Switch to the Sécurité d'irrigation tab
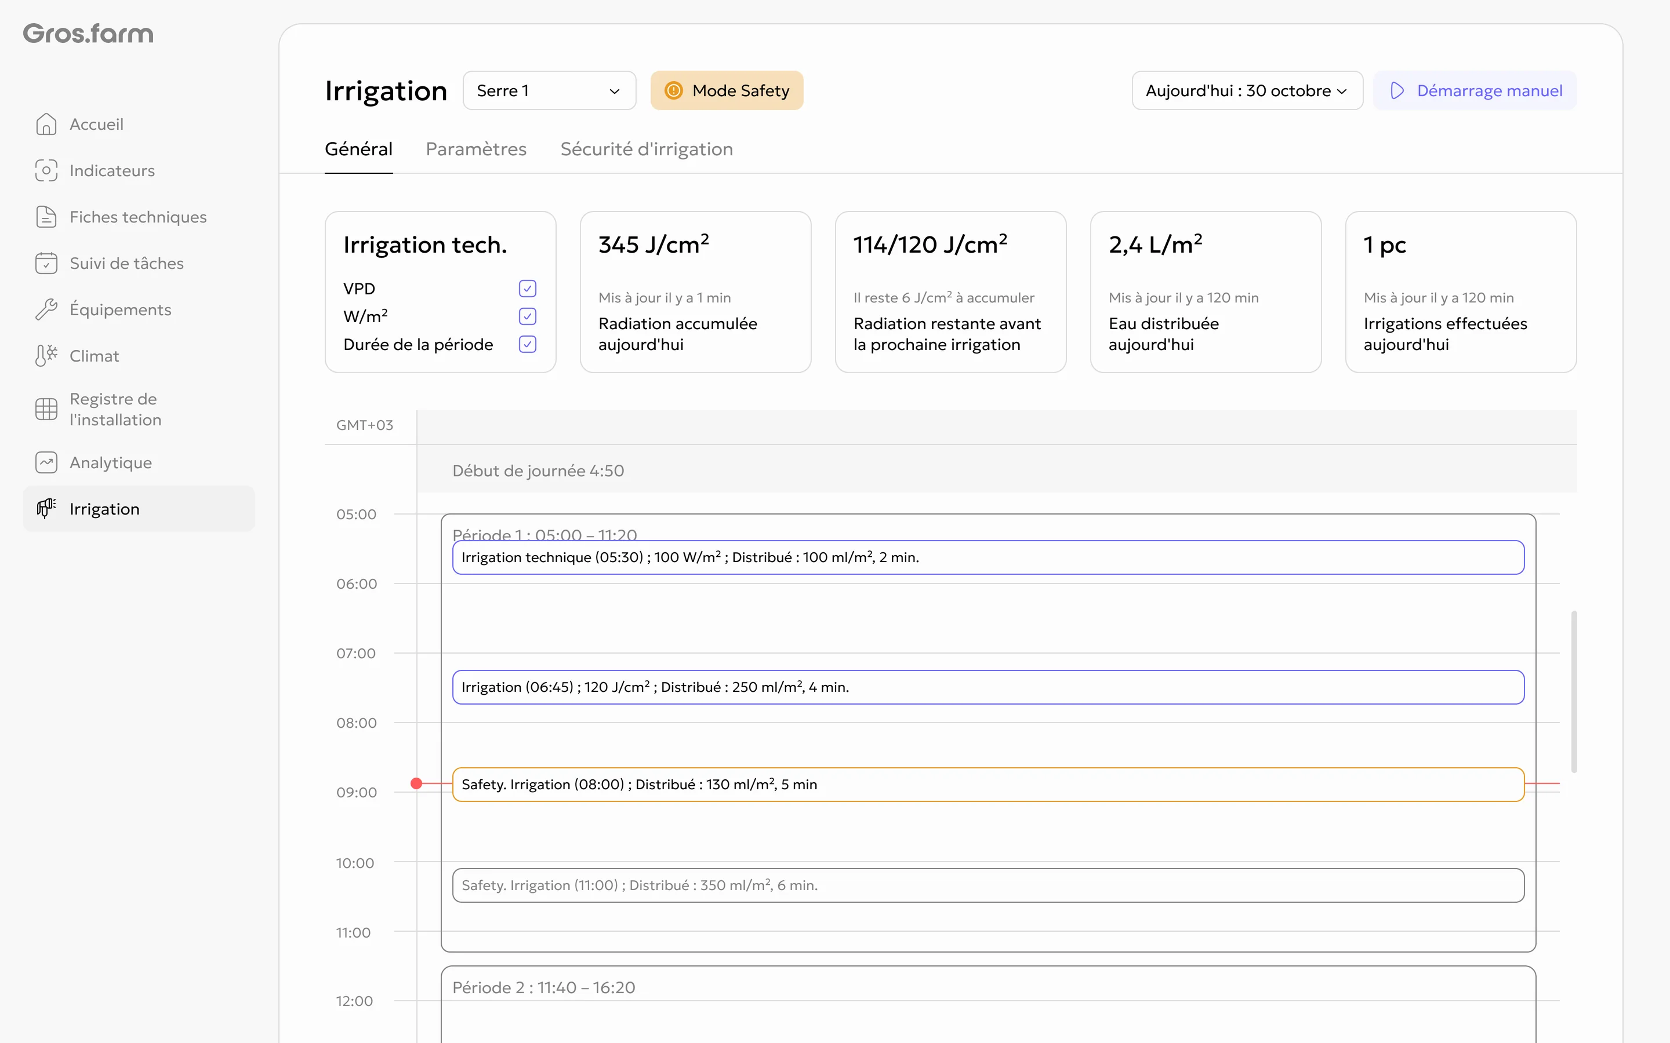 click(x=647, y=149)
